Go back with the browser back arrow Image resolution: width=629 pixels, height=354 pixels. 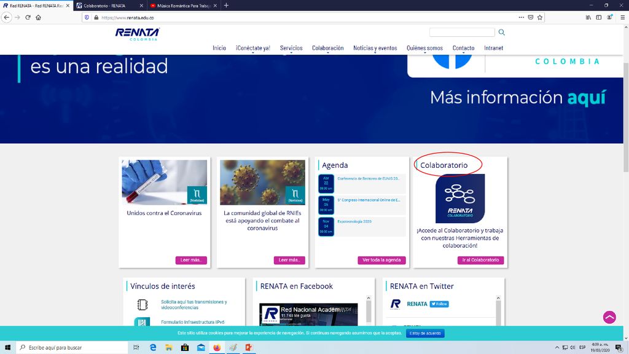coord(6,17)
